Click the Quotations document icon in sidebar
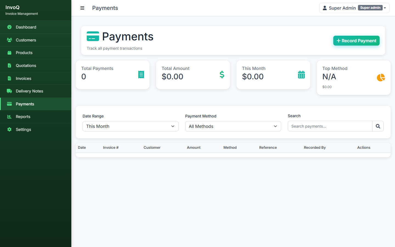 [x=9, y=66]
